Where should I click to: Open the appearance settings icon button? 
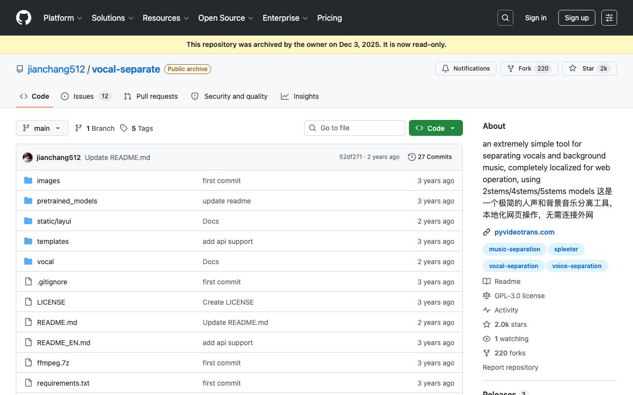[x=609, y=18]
